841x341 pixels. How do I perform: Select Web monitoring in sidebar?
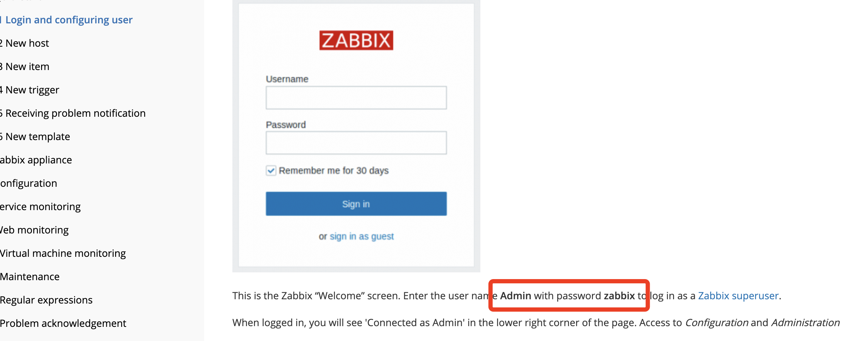pos(34,230)
